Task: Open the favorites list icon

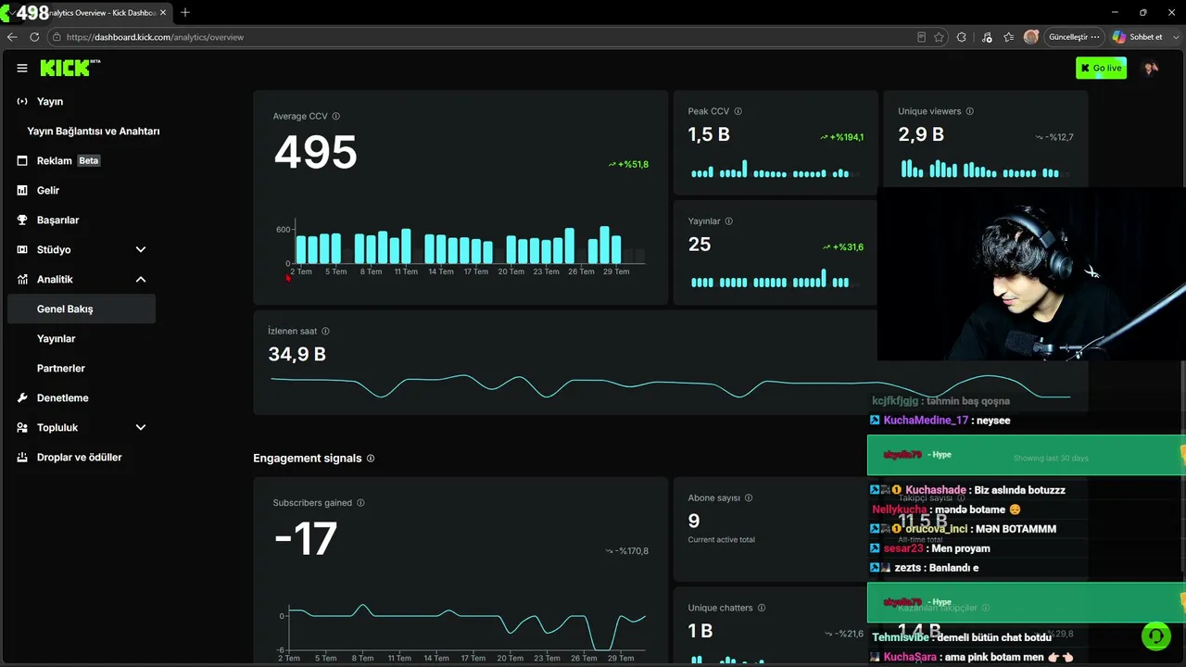Action: (1008, 37)
